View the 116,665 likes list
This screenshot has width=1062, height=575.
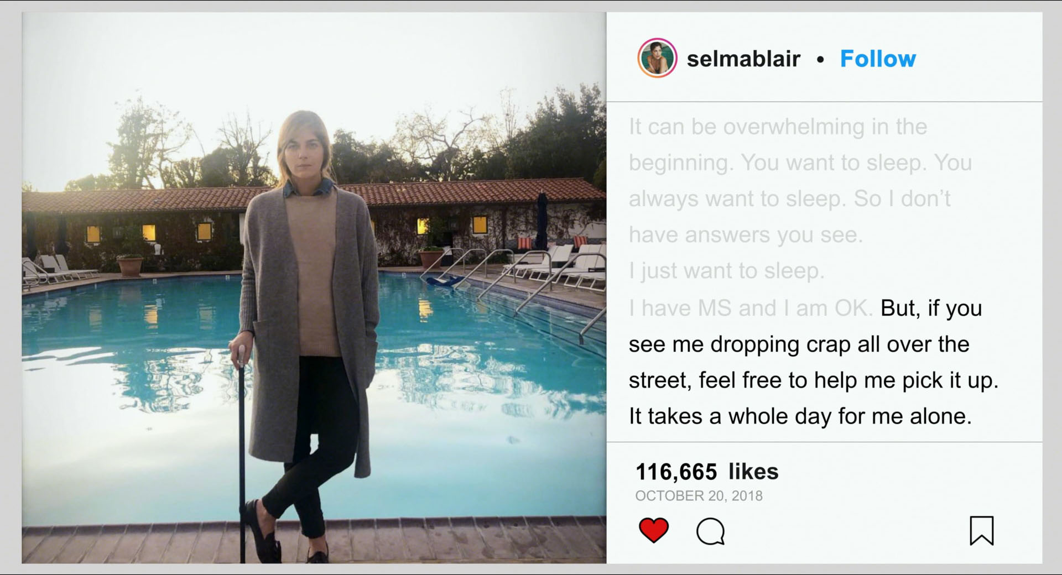(707, 472)
